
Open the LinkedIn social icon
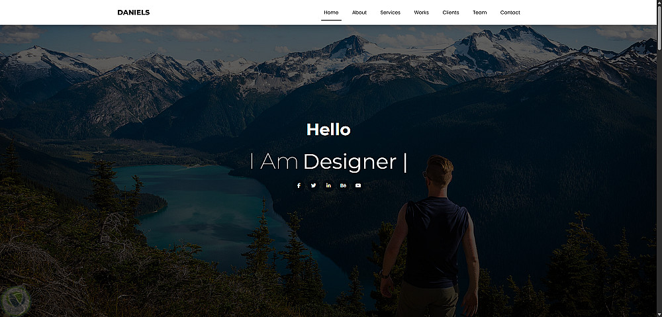pos(328,185)
